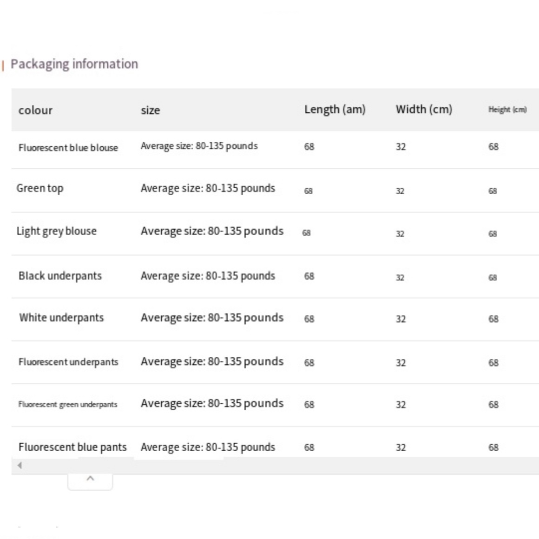Click the horizontal scrollbar track below the table
The image size is (539, 539).
click(279, 465)
